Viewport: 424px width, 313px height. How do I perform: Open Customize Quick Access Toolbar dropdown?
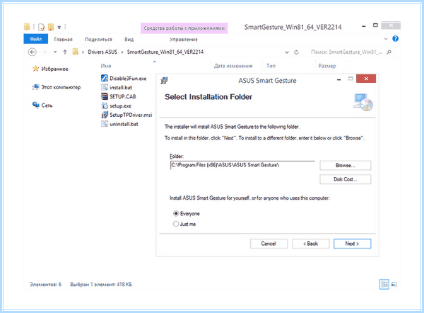click(59, 28)
